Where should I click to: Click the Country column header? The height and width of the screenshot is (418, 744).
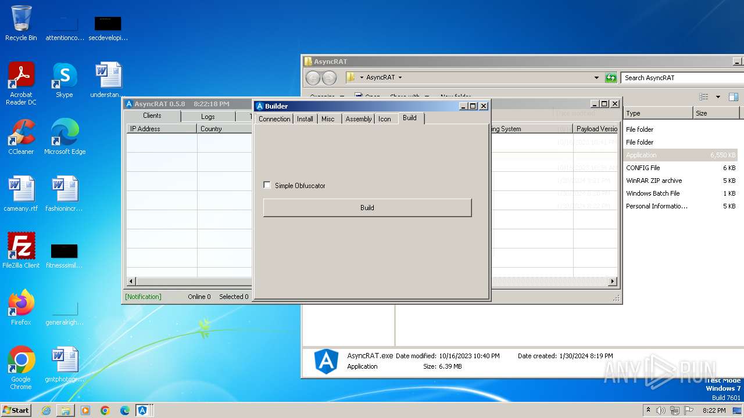[224, 129]
